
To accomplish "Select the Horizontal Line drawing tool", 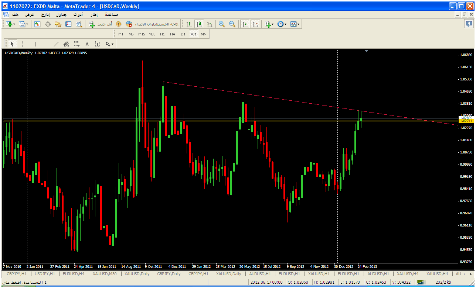I will pyautogui.click(x=46, y=44).
